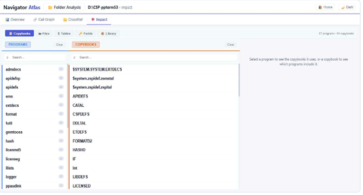Select the hash program
363x195 pixels.
[x=35, y=141]
